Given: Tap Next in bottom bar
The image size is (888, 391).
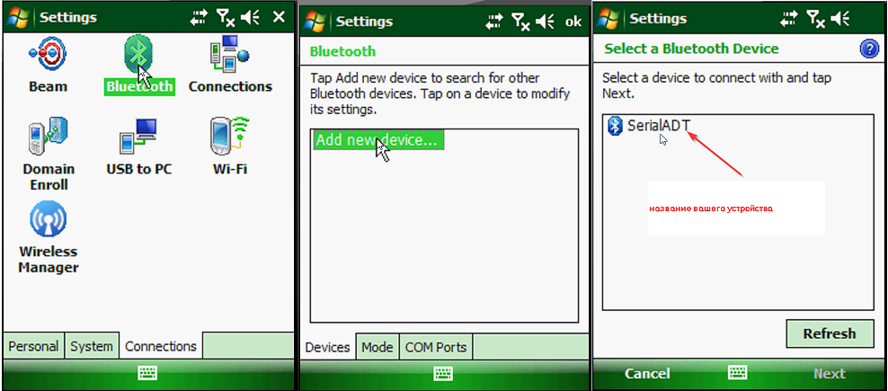Looking at the screenshot, I should click(829, 373).
